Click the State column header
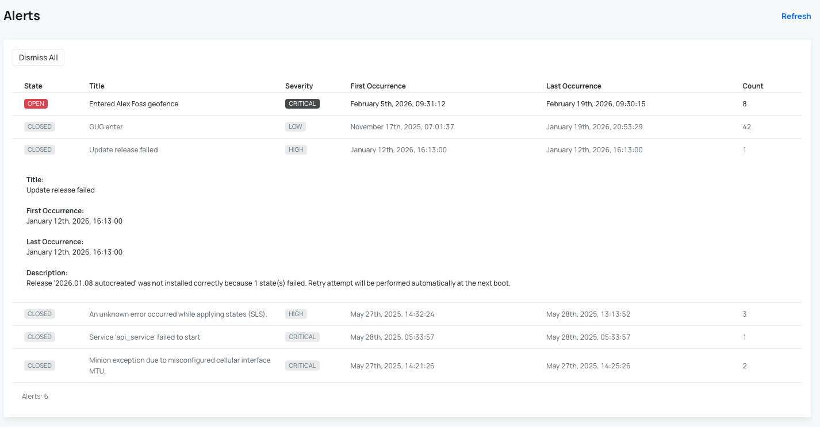The width and height of the screenshot is (820, 427). click(x=33, y=86)
